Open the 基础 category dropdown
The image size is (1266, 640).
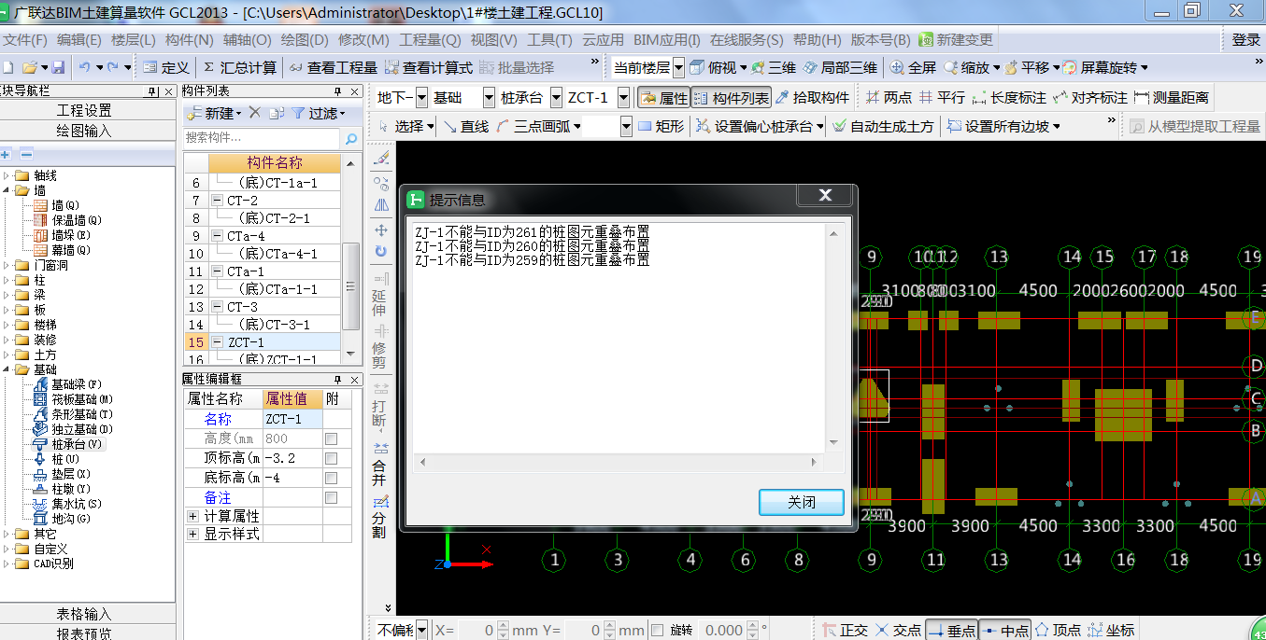(x=489, y=98)
